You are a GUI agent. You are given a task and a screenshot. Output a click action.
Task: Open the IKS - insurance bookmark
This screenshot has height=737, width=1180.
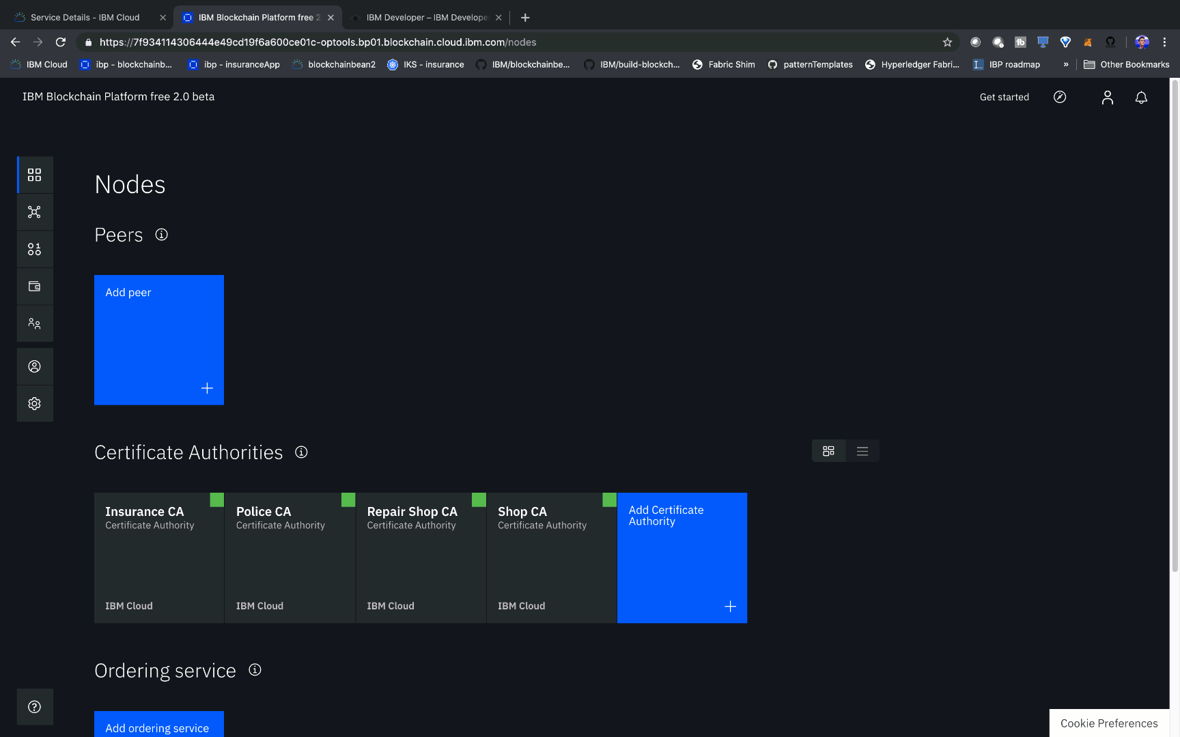pyautogui.click(x=425, y=65)
